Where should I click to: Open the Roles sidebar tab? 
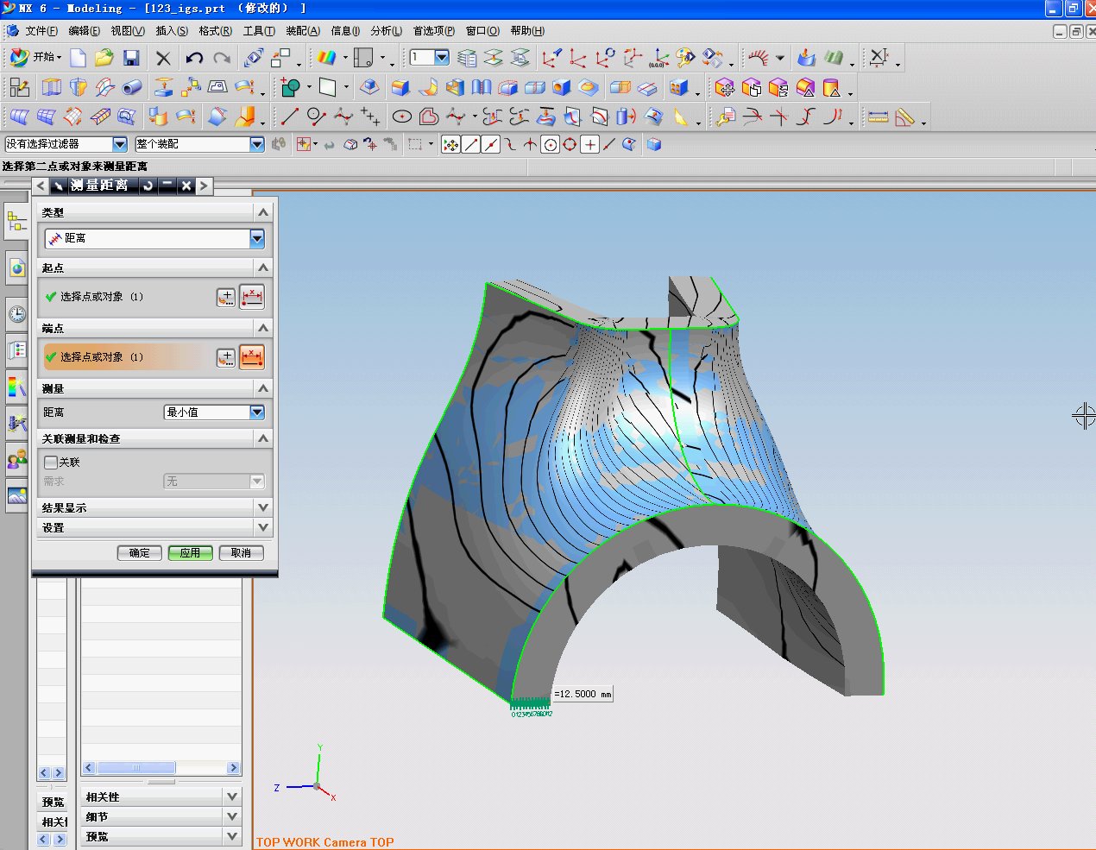click(16, 459)
